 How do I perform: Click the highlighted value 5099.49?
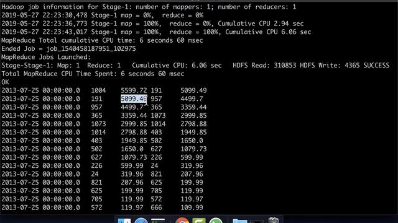(134, 99)
